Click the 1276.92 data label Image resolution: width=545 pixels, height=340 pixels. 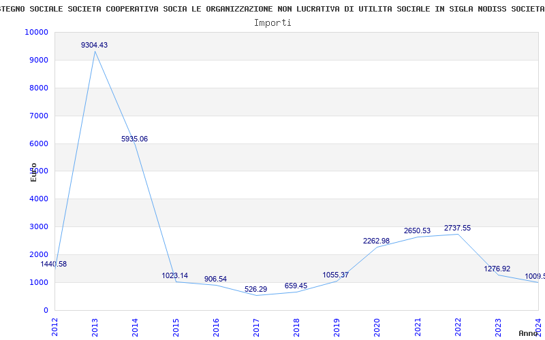(497, 269)
